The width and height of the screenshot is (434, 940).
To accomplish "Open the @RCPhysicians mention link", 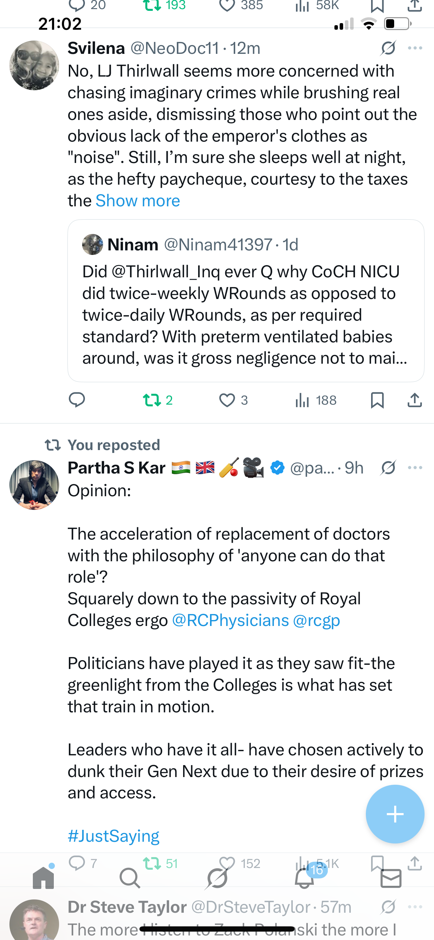I will click(230, 620).
